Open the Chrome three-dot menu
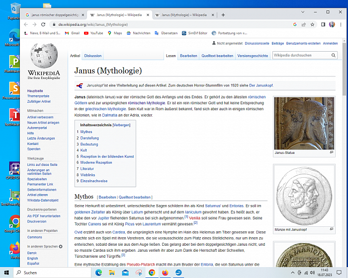 click(x=341, y=24)
